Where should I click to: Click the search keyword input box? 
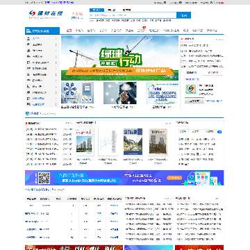coord(133,15)
